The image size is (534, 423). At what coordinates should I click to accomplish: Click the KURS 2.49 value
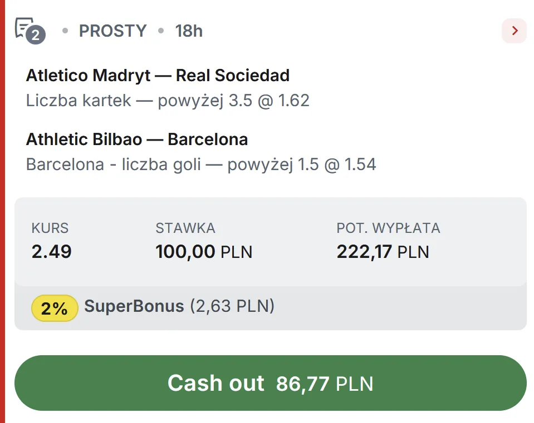pyautogui.click(x=51, y=251)
